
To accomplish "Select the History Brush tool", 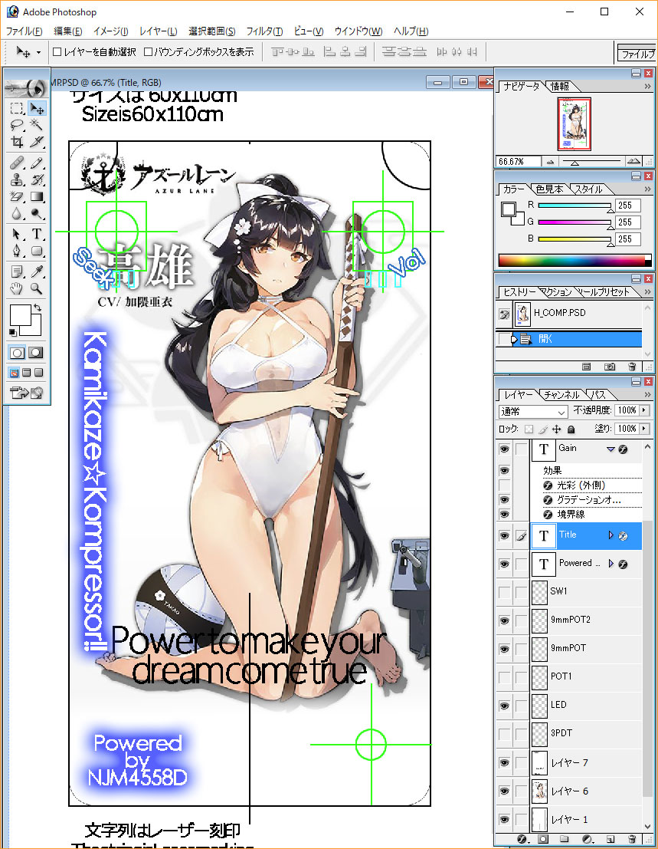I will pyautogui.click(x=36, y=179).
